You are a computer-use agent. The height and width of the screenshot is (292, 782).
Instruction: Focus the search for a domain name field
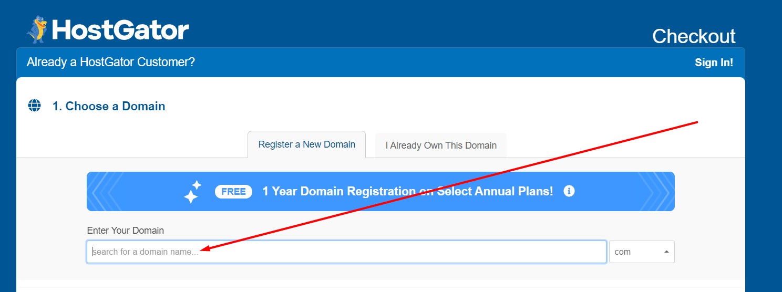pos(346,252)
